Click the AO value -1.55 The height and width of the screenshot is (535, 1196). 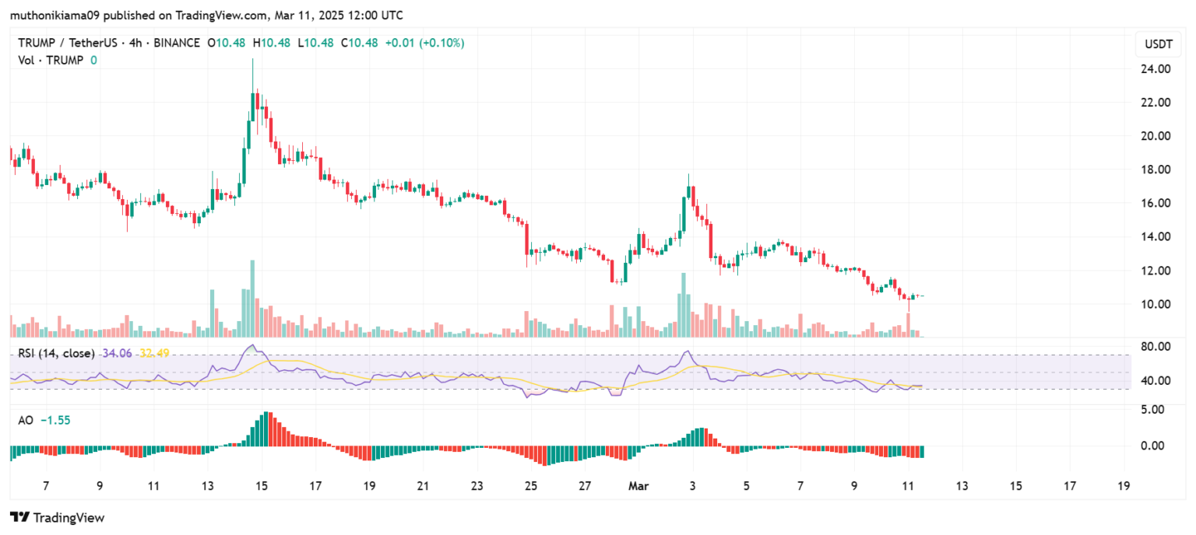(x=55, y=420)
